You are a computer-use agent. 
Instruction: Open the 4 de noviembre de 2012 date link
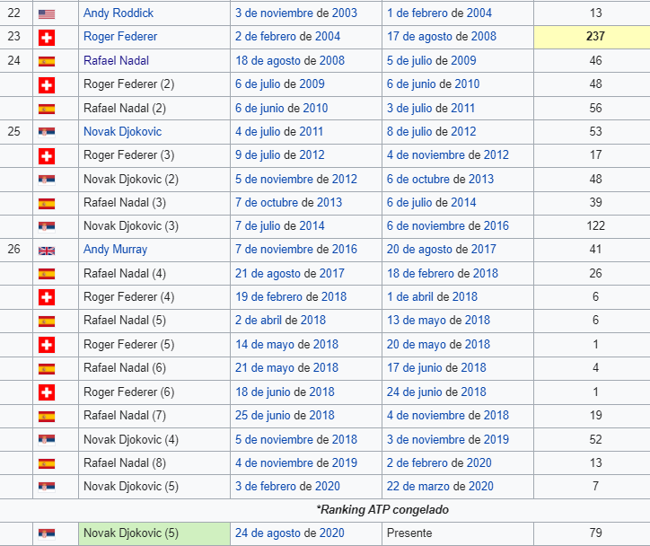448,155
